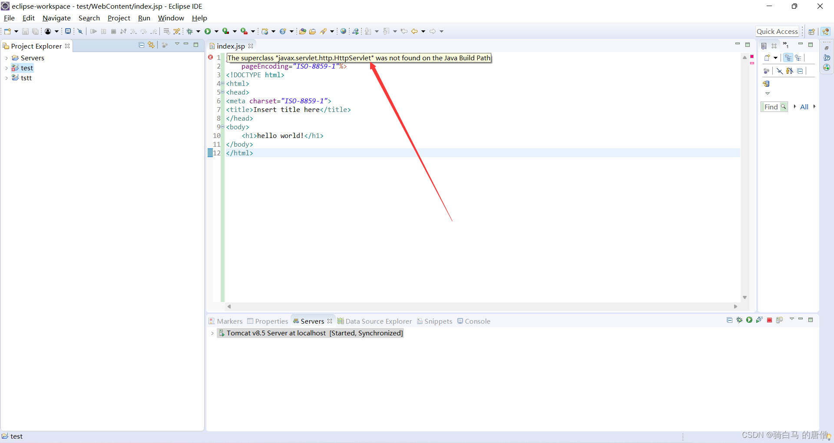Click the green Run toolbar button

[x=208, y=31]
